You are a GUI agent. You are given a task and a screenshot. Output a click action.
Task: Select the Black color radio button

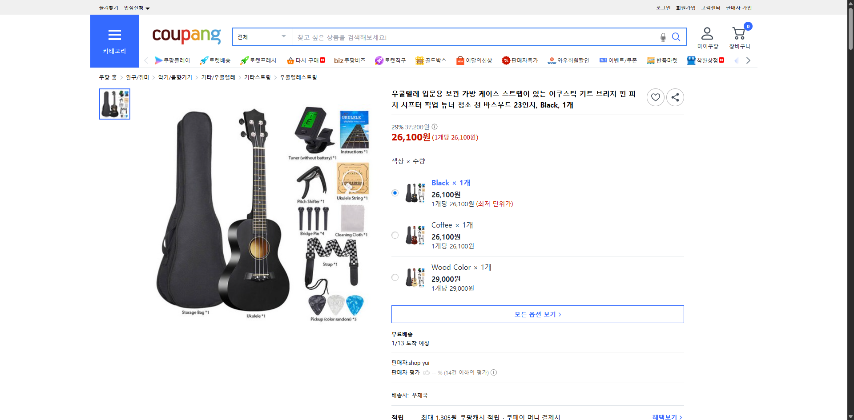(x=395, y=192)
